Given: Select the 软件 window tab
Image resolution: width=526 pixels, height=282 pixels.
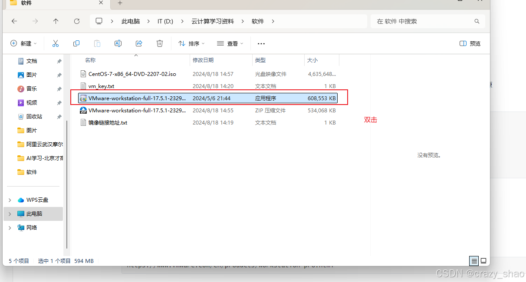Looking at the screenshot, I should (56, 3).
